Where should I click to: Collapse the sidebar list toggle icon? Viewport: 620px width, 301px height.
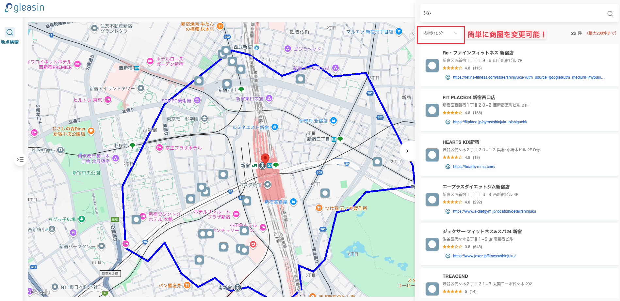pyautogui.click(x=20, y=159)
